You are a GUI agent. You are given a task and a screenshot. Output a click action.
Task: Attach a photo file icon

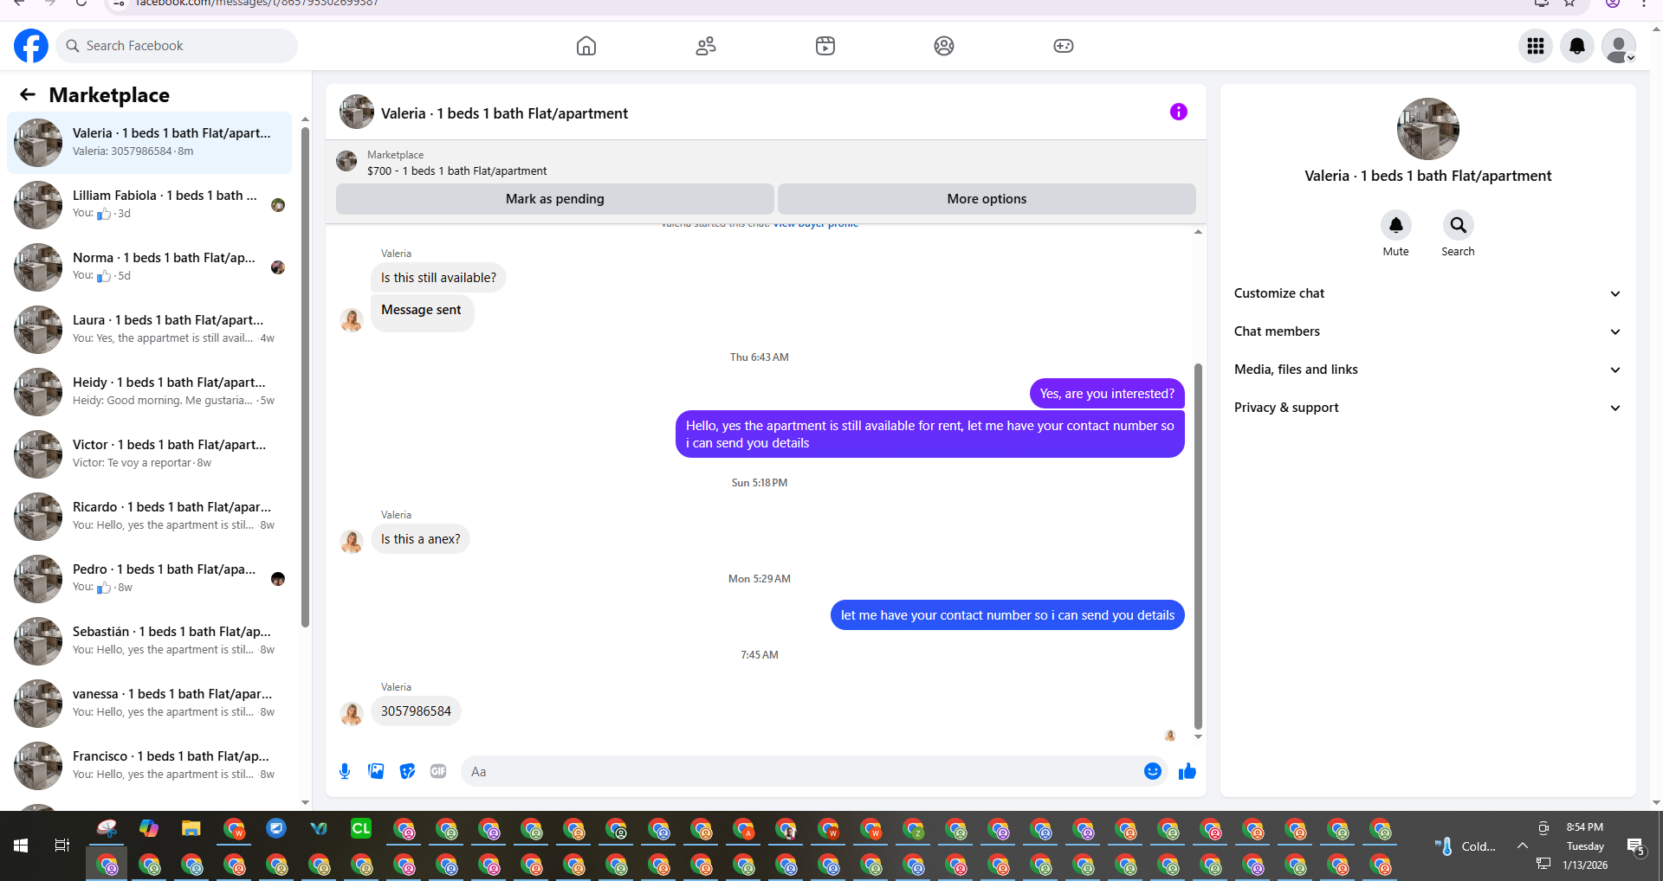tap(376, 771)
